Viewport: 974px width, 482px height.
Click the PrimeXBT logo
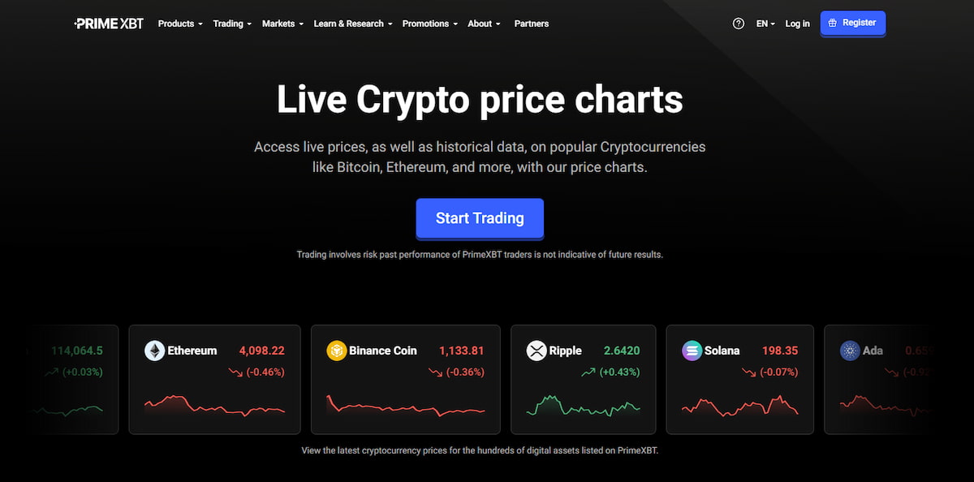click(x=109, y=24)
